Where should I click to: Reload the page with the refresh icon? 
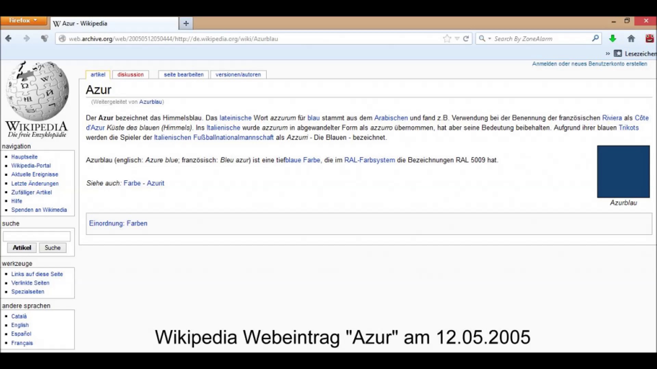point(466,39)
